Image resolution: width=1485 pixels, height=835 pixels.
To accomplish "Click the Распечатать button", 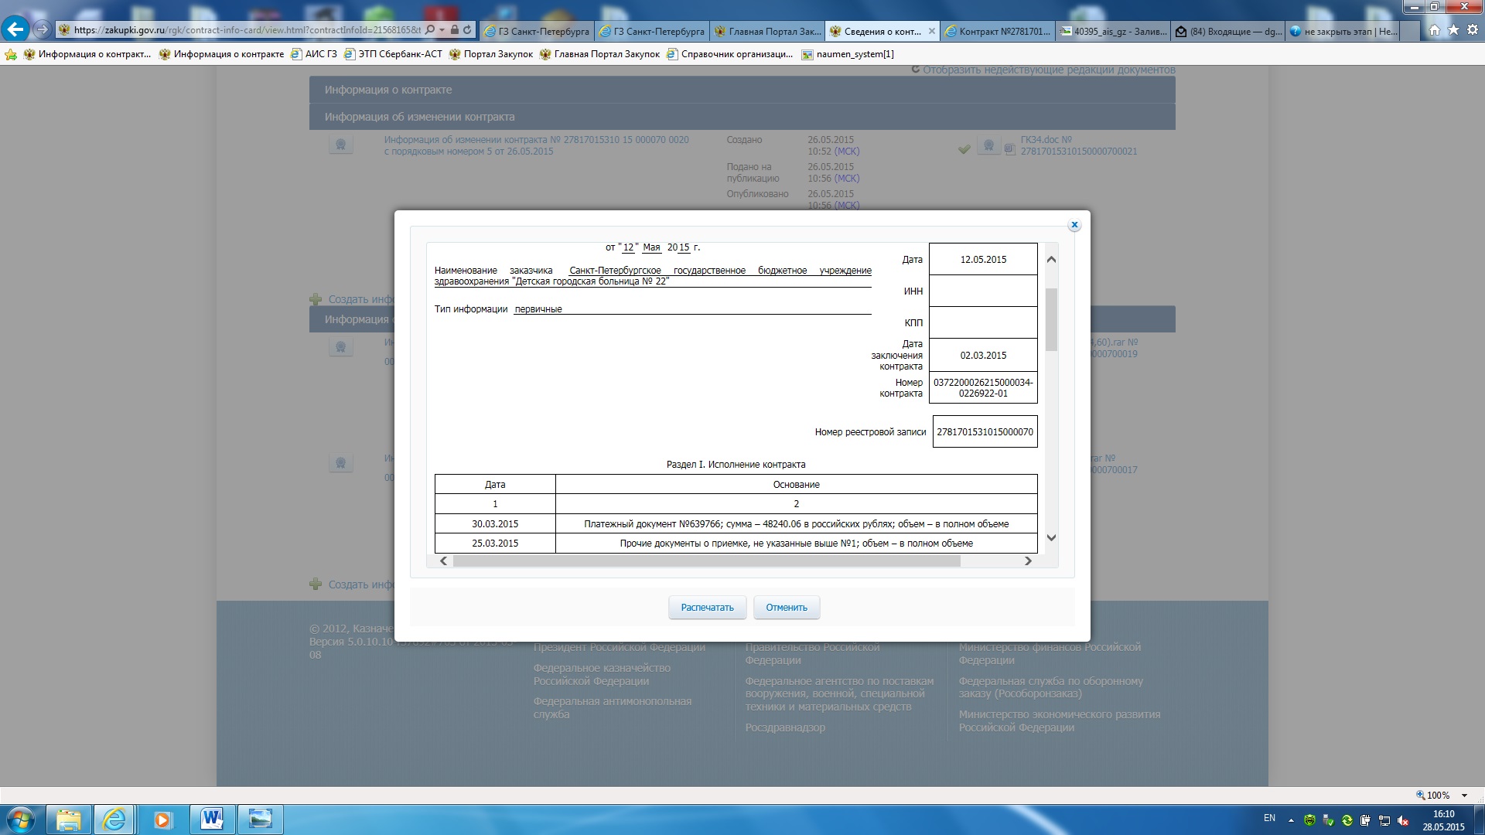I will coord(707,608).
